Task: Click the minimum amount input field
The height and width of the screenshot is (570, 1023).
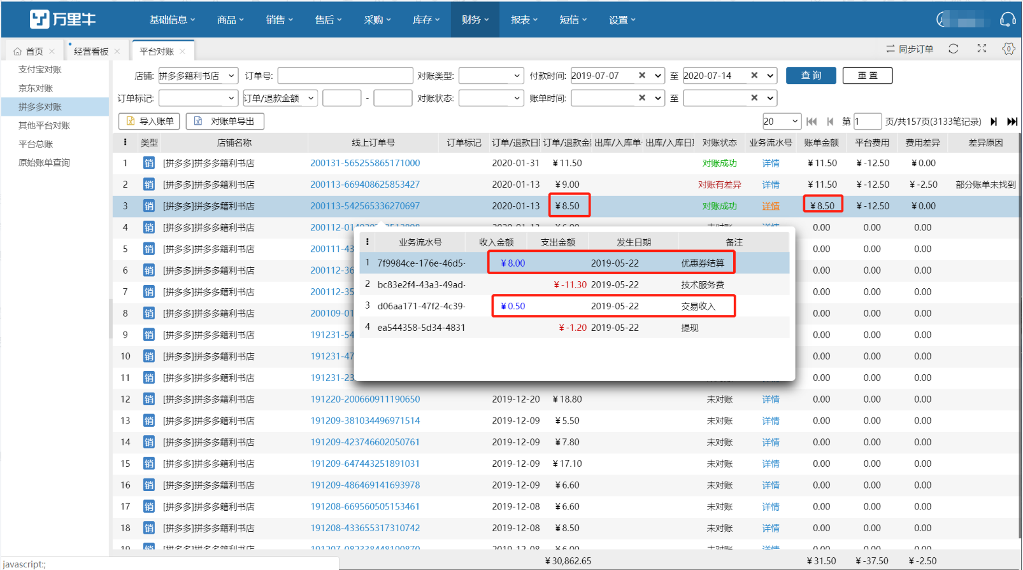Action: 341,98
